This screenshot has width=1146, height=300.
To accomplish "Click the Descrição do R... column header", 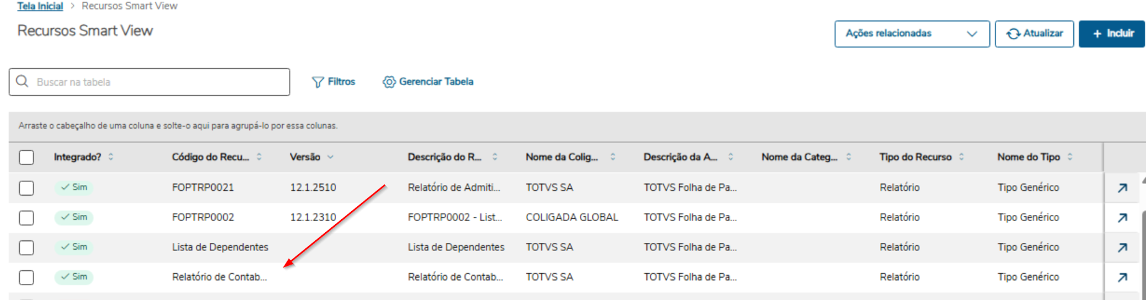I will coord(444,157).
